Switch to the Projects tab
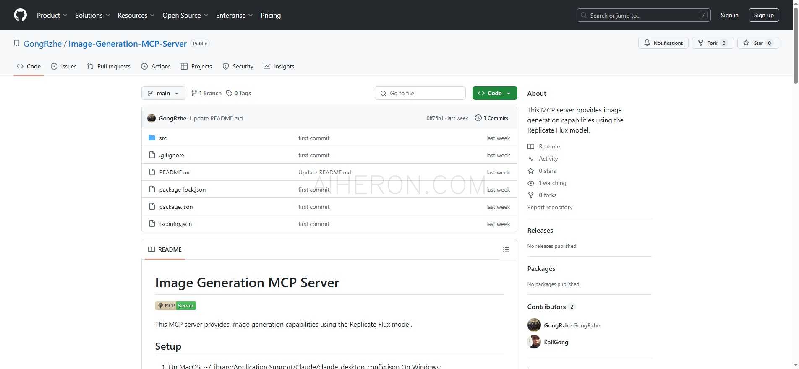 click(x=196, y=66)
